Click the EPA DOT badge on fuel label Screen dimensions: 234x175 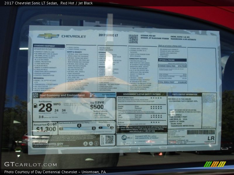[x=35, y=95]
